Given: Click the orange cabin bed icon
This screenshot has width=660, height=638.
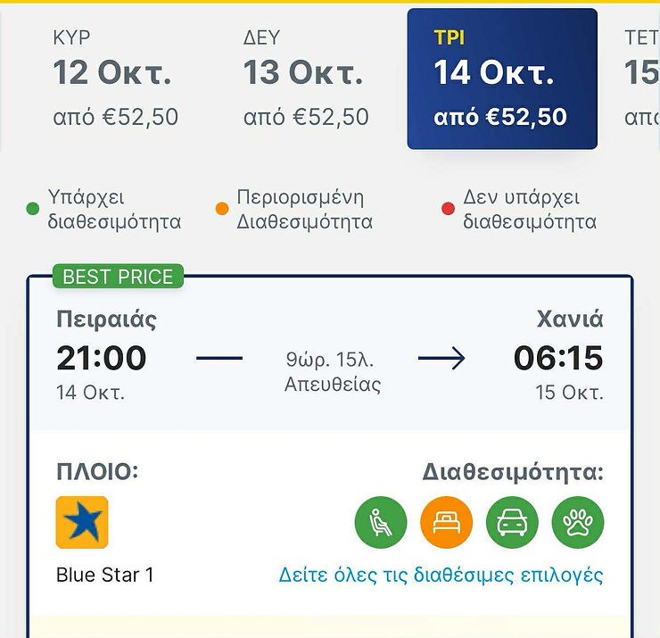Looking at the screenshot, I should pos(446,522).
